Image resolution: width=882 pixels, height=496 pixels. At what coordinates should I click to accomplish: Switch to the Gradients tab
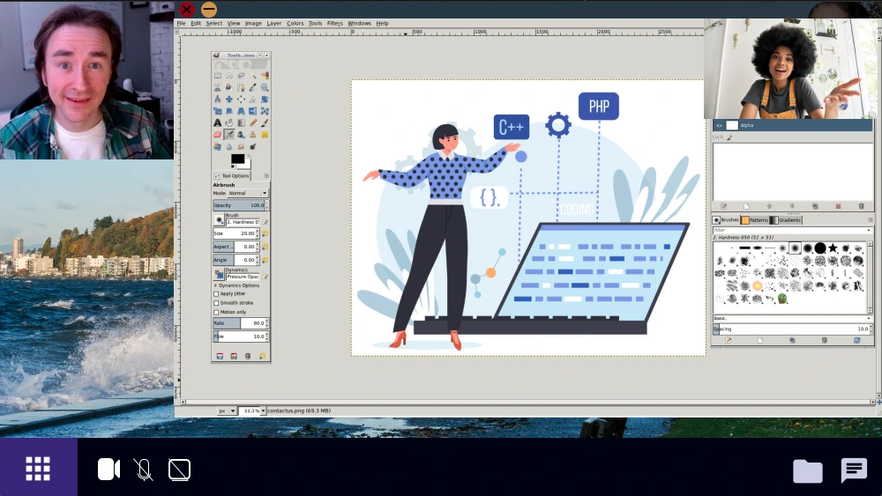pos(786,219)
